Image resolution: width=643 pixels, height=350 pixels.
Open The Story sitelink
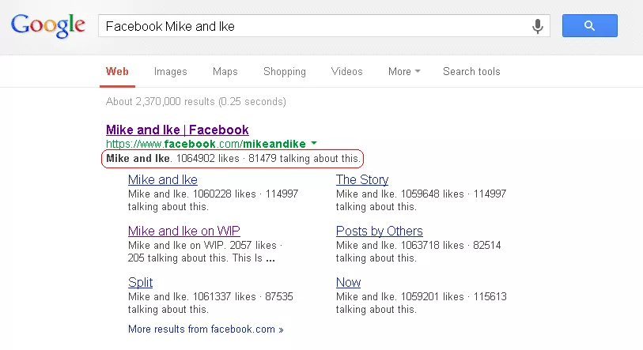(362, 179)
